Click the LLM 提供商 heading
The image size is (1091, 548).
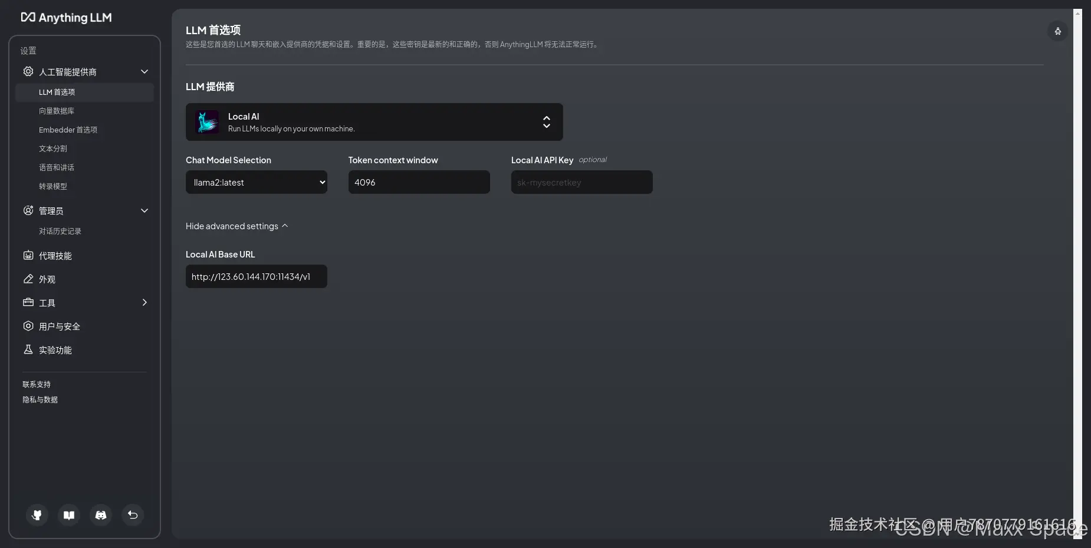(210, 87)
